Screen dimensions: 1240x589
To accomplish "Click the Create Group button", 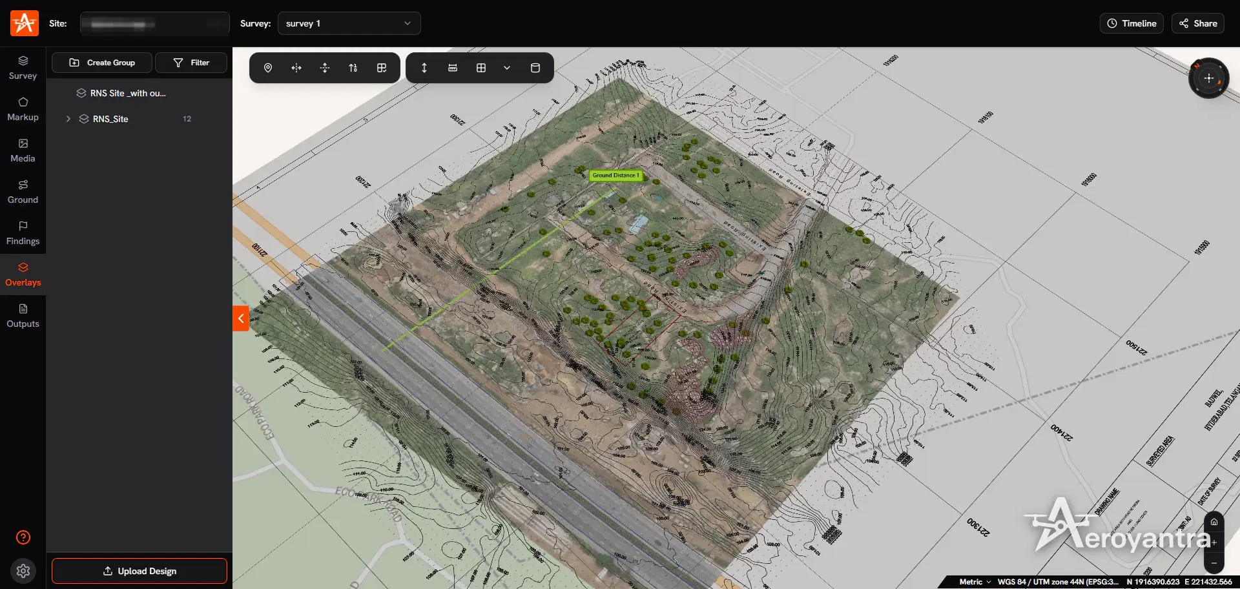I will point(102,63).
